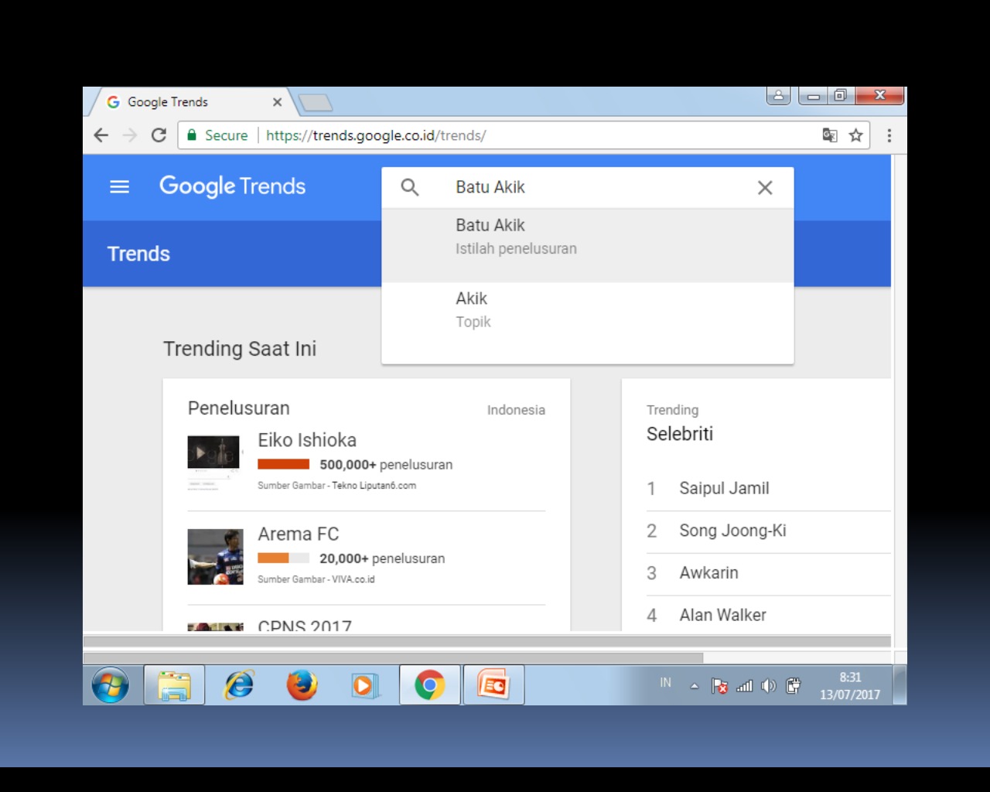Select Song Joong-Ki in Selebriti list
Viewport: 990px width, 792px height.
pos(732,531)
